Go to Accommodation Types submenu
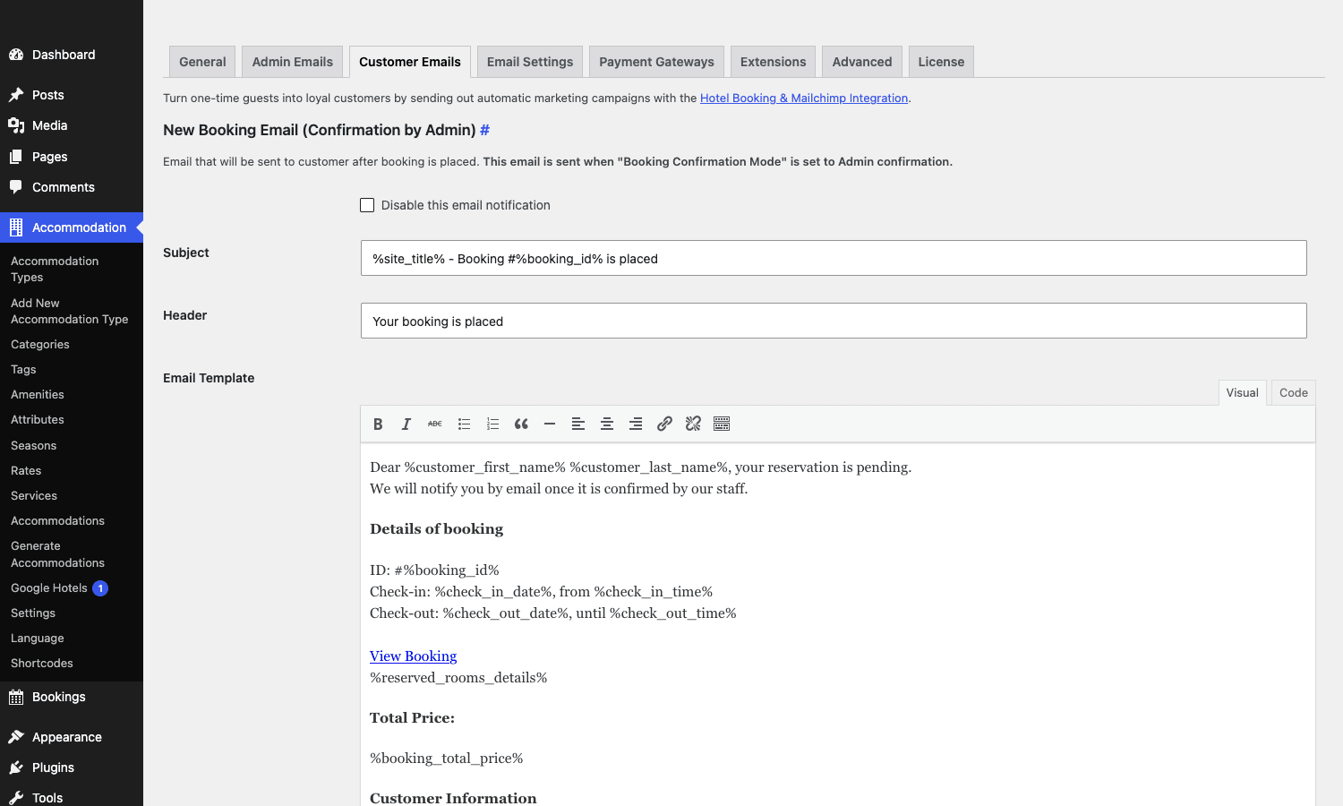1343x806 pixels. point(72,269)
